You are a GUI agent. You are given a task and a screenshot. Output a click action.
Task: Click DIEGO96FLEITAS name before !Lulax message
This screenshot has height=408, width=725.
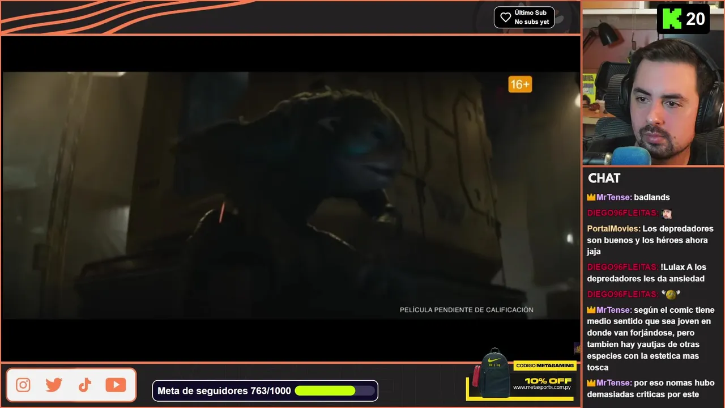tap(622, 267)
